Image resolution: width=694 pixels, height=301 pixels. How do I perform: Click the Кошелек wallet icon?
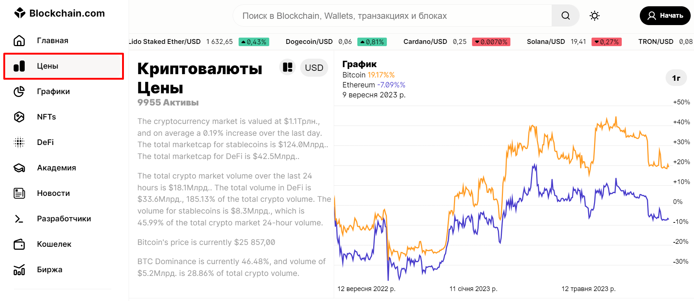[x=19, y=244]
